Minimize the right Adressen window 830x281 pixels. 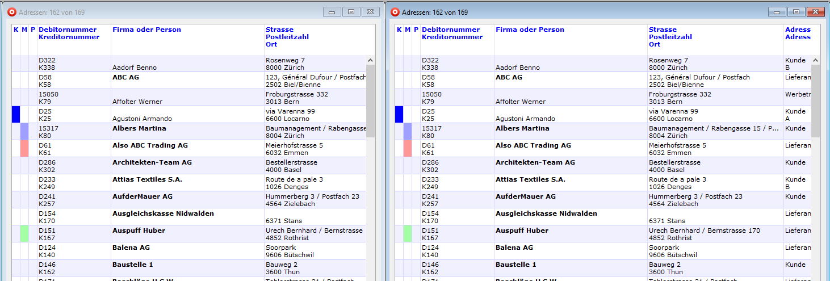pyautogui.click(x=776, y=12)
